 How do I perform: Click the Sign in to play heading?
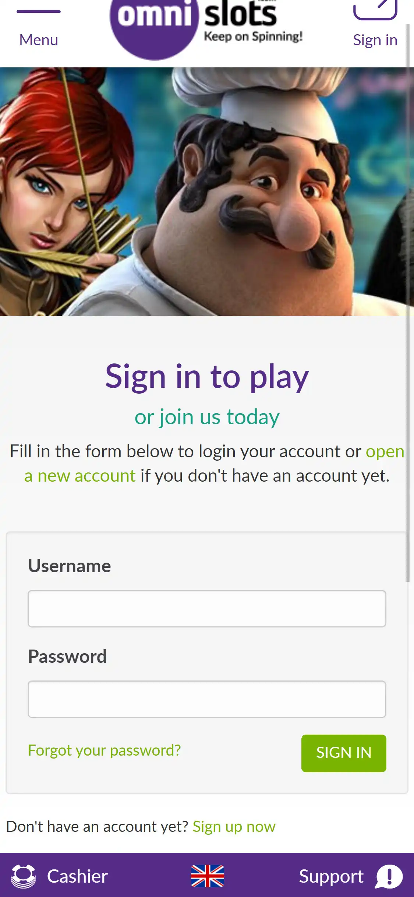point(207,377)
